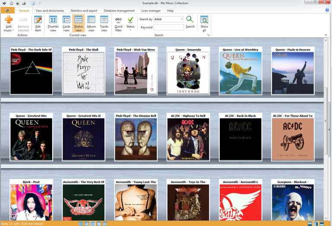This screenshot has height=226, width=332.
Task: Click status bar album view icon
Action: (x=99, y=224)
